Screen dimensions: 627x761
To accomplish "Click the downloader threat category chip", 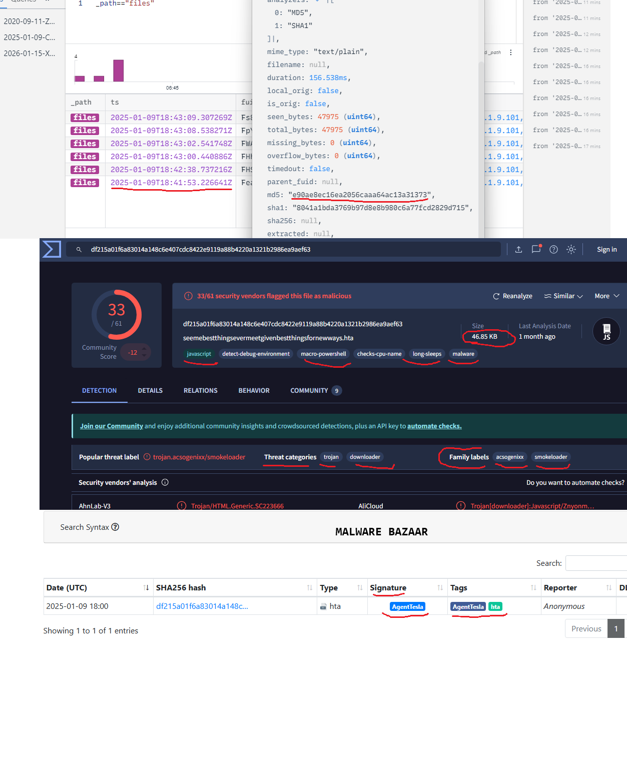I will 365,457.
